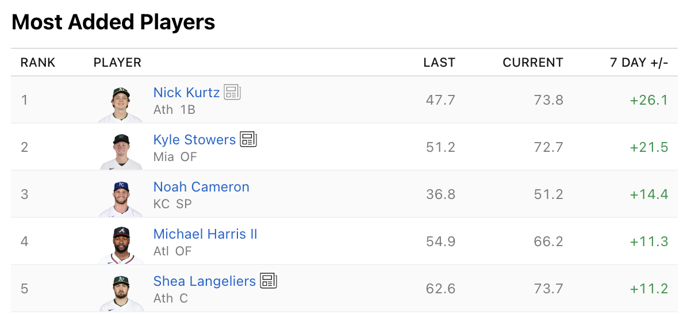Open Kyle Stowers player link

[194, 140]
